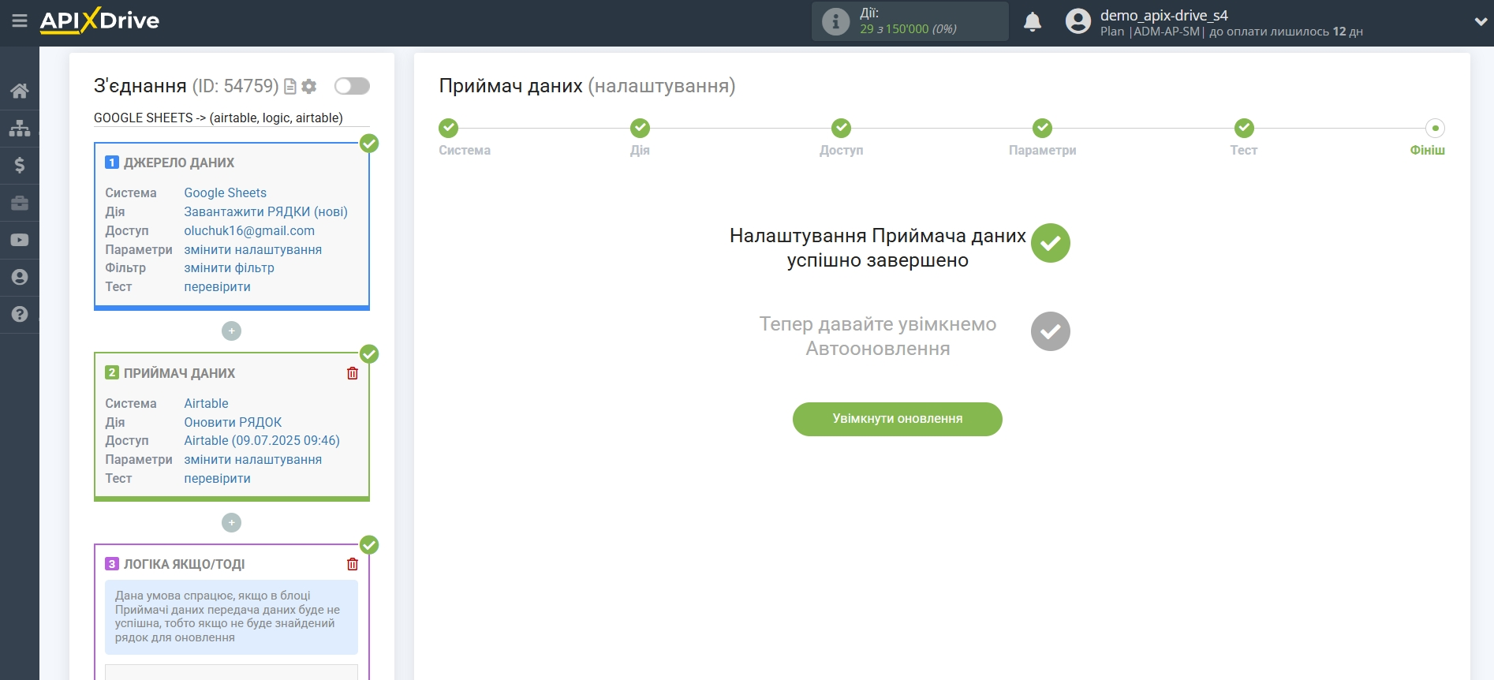This screenshot has width=1494, height=680.
Task: Open the hamburger menu
Action: [20, 21]
